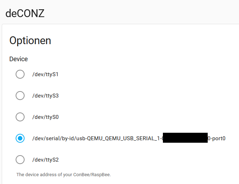Click the /dev/ttyS2 label text
239x184 pixels.
(46, 160)
